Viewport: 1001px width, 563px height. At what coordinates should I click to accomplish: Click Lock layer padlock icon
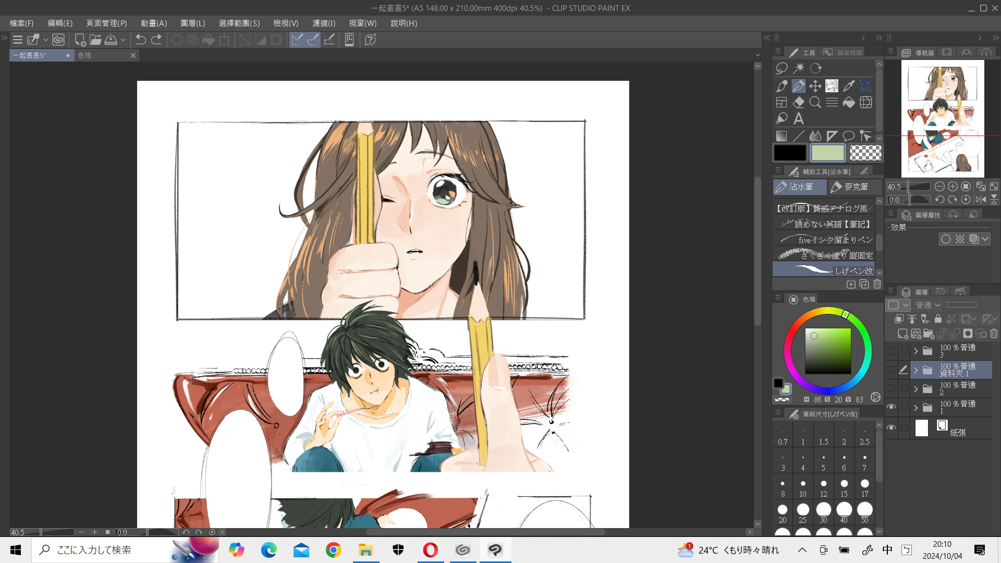point(938,319)
